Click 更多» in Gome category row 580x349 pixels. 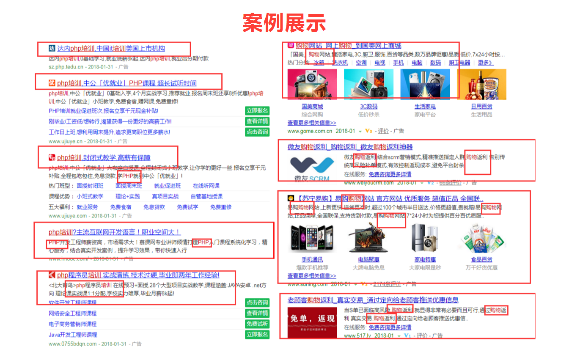tap(485, 63)
